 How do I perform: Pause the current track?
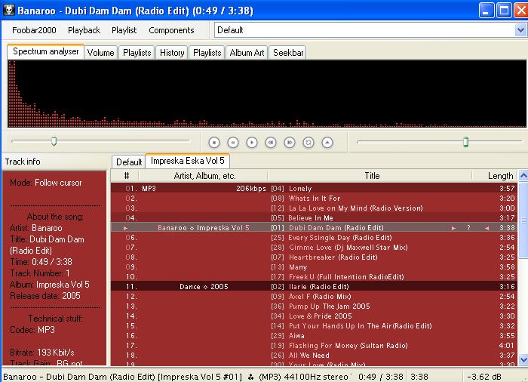pyautogui.click(x=233, y=143)
